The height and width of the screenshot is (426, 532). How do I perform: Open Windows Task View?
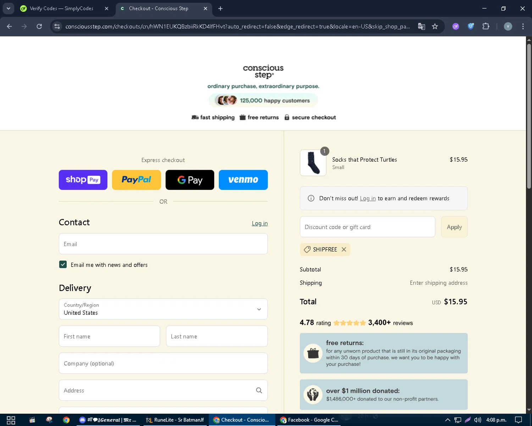(11, 420)
